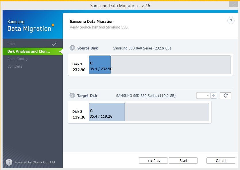Click the Prev button
Screen dimensions: 240x170
153,161
